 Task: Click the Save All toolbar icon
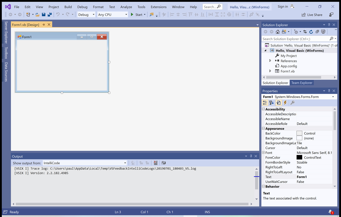(x=49, y=14)
